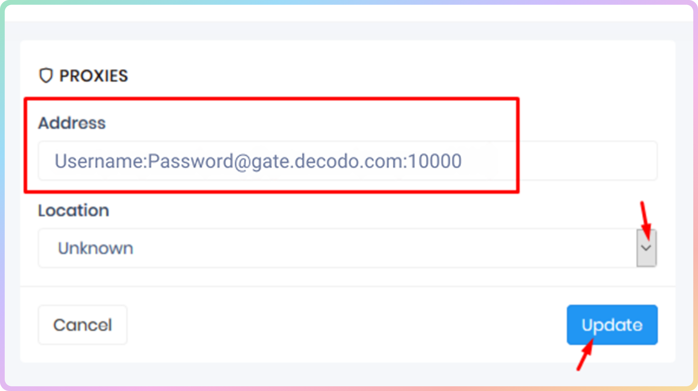Discard changes using the white Cancel button

point(83,325)
